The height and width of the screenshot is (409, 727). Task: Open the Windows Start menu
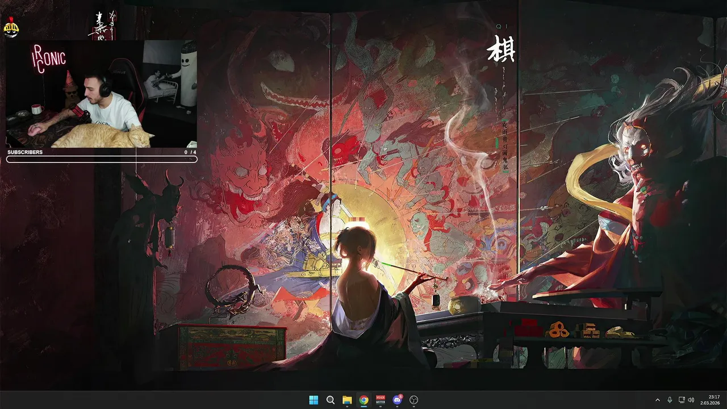click(314, 400)
